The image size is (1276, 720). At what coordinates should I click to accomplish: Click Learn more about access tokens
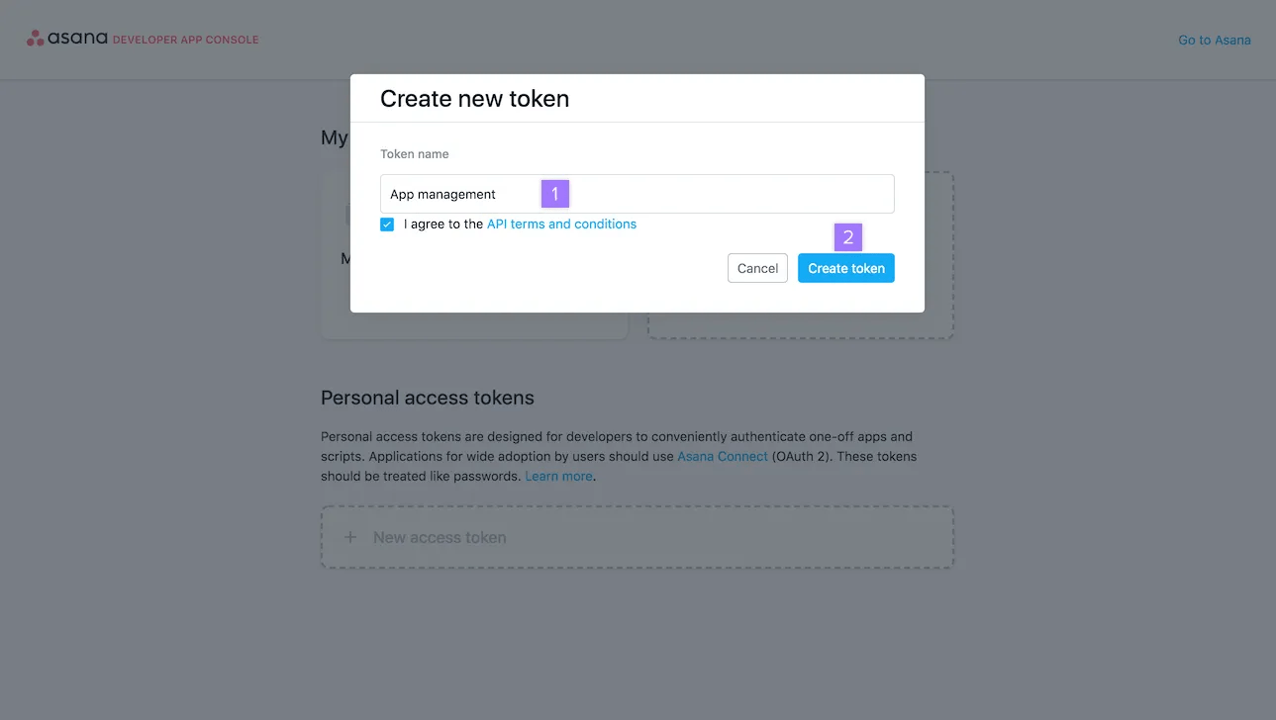pyautogui.click(x=558, y=476)
